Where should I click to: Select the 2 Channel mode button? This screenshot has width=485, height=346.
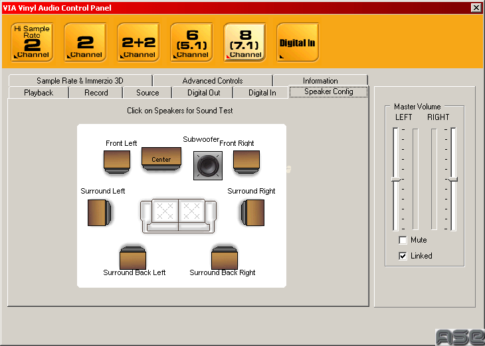click(85, 42)
